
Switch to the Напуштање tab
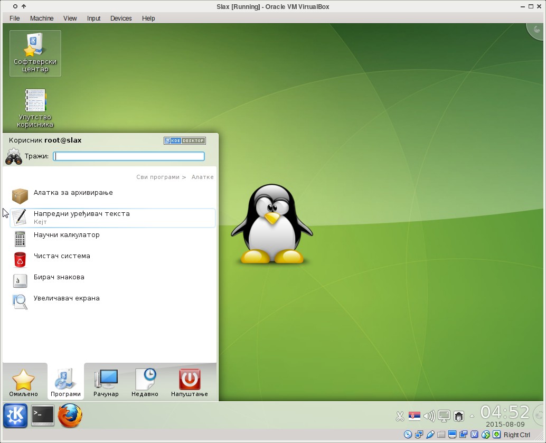coord(190,382)
